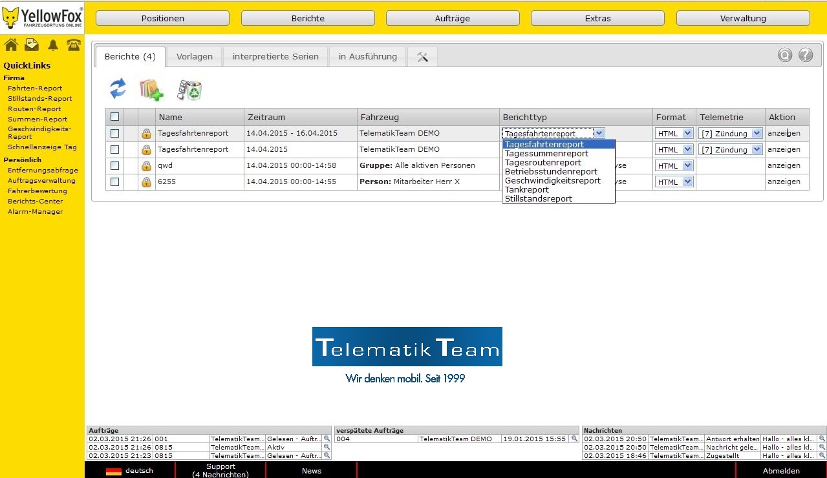
Task: Click anzeigen for the qwd report
Action: click(784, 166)
